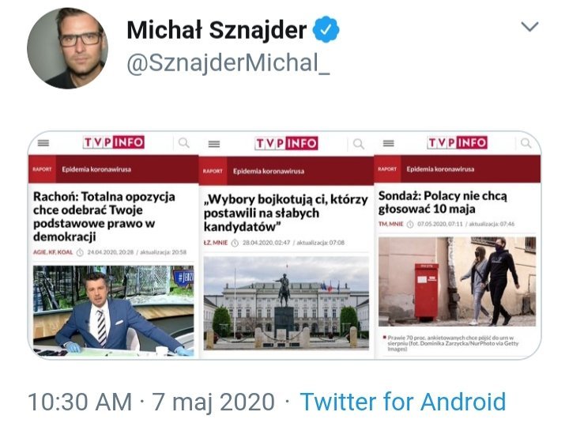Open the Twitter for Android source link
Image resolution: width=569 pixels, height=427 pixels.
pyautogui.click(x=403, y=402)
